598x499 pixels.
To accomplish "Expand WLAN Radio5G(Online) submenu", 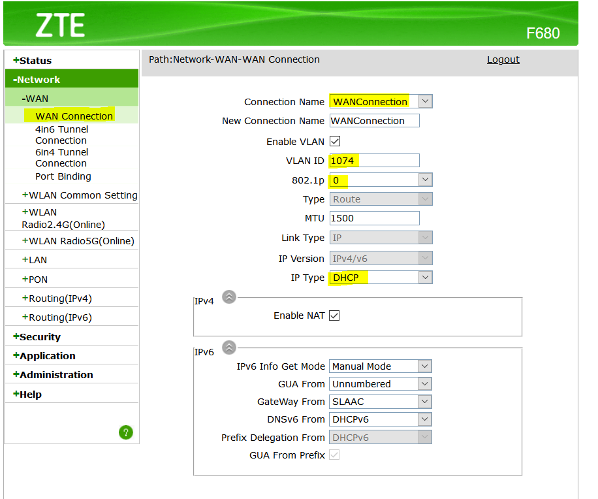I will 78,241.
